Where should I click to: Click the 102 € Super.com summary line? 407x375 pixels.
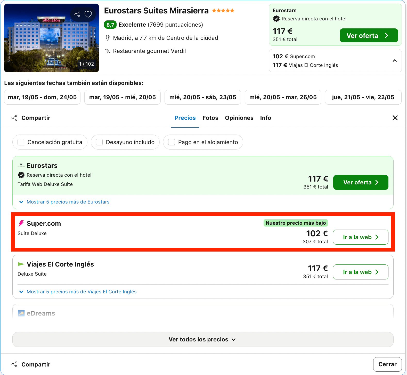click(x=294, y=56)
